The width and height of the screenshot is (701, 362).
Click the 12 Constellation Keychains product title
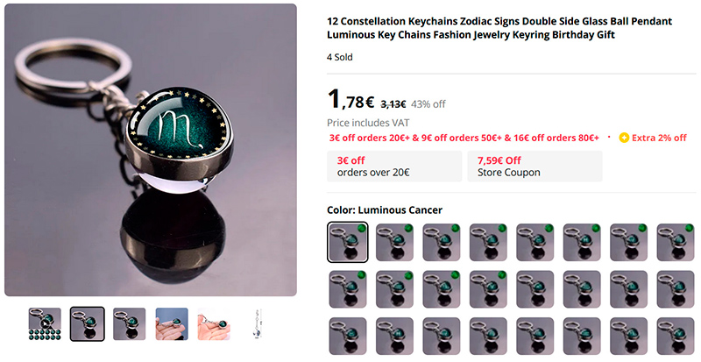point(499,28)
